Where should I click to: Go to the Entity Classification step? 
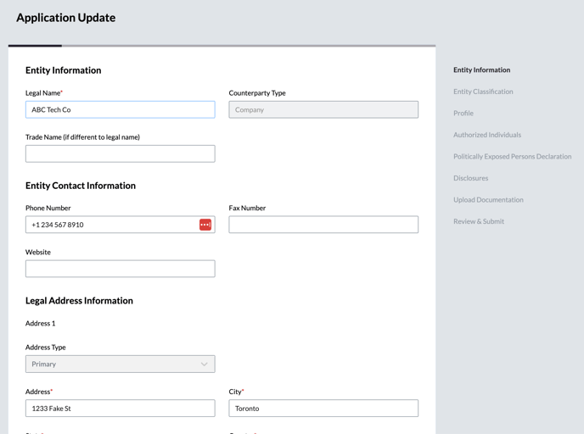[x=483, y=92]
